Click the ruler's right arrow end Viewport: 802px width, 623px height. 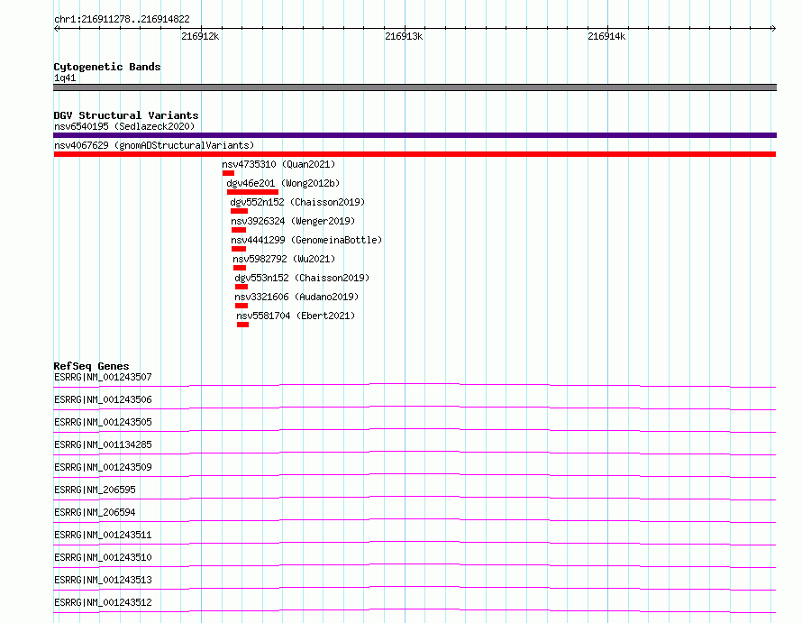[x=773, y=29]
